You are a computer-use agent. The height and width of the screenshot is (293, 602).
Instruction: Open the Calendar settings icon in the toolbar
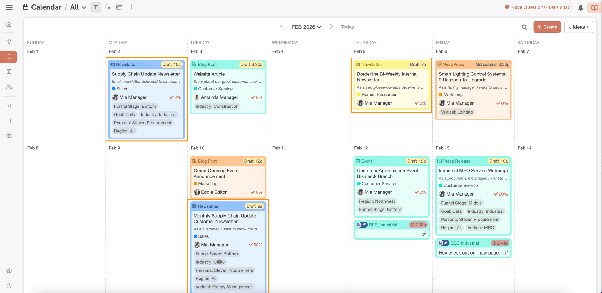(107, 7)
